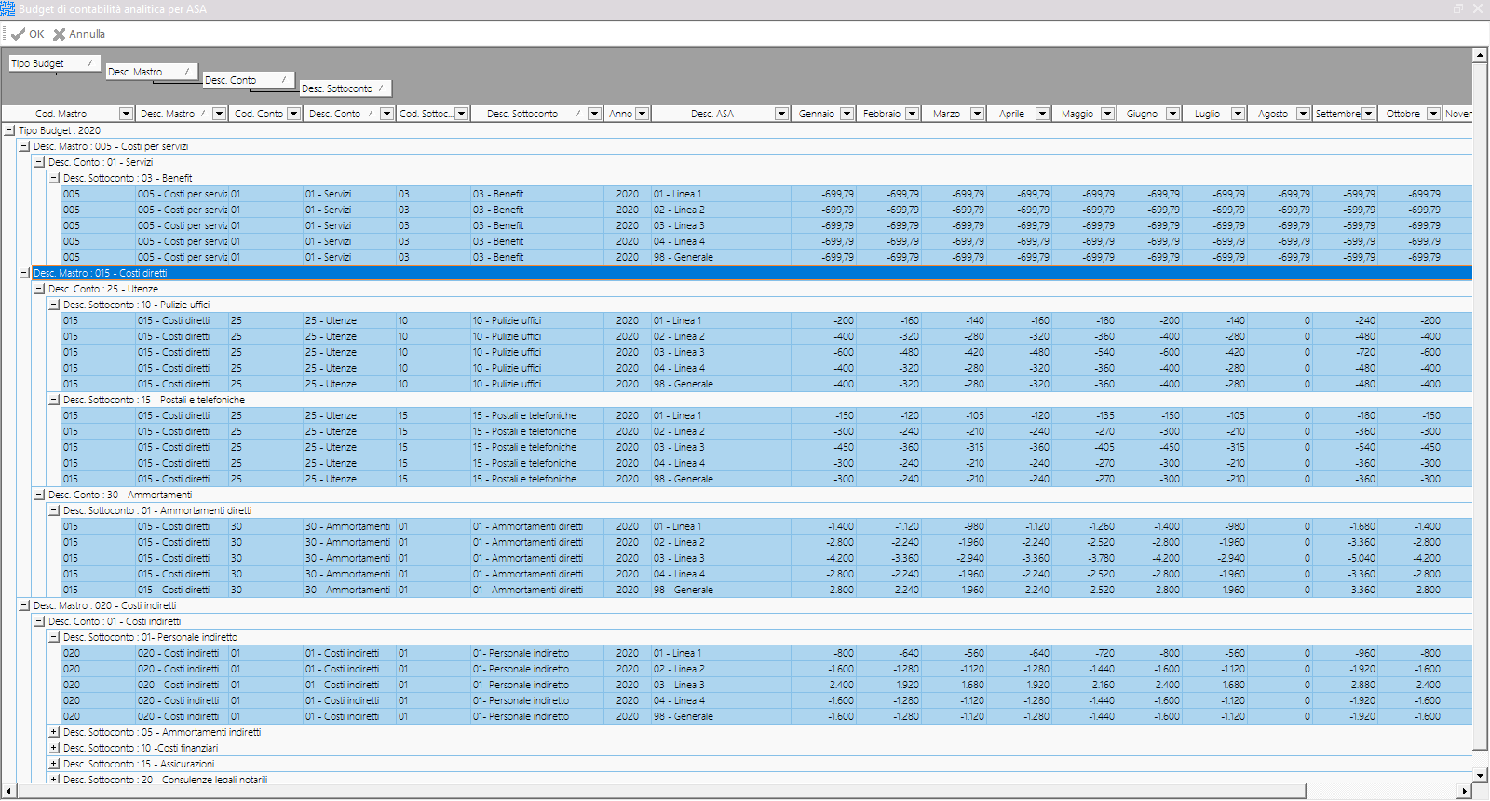The width and height of the screenshot is (1490, 801).
Task: Expand the Sottoconto 05 - Ammortamenti indiretti group
Action: [x=54, y=732]
